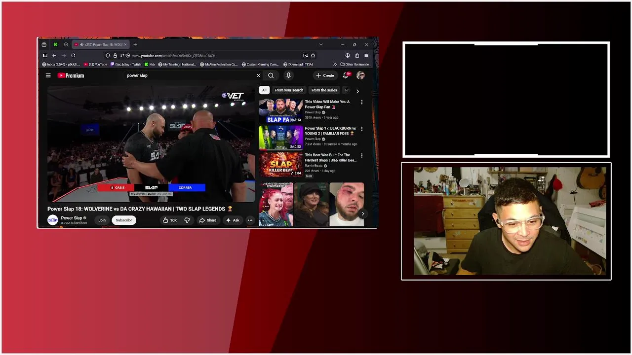Select the 'All' filter chip
Viewport: 632px width, 355px height.
pyautogui.click(x=264, y=90)
